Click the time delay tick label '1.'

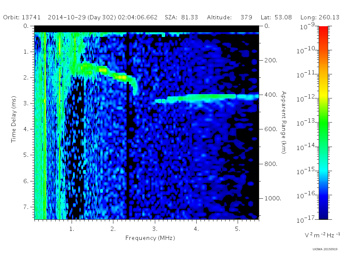point(26,52)
